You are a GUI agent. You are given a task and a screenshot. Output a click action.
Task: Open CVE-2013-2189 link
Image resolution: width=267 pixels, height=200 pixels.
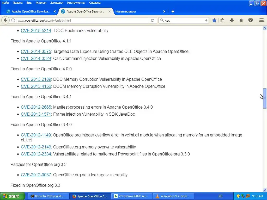tap(36, 79)
